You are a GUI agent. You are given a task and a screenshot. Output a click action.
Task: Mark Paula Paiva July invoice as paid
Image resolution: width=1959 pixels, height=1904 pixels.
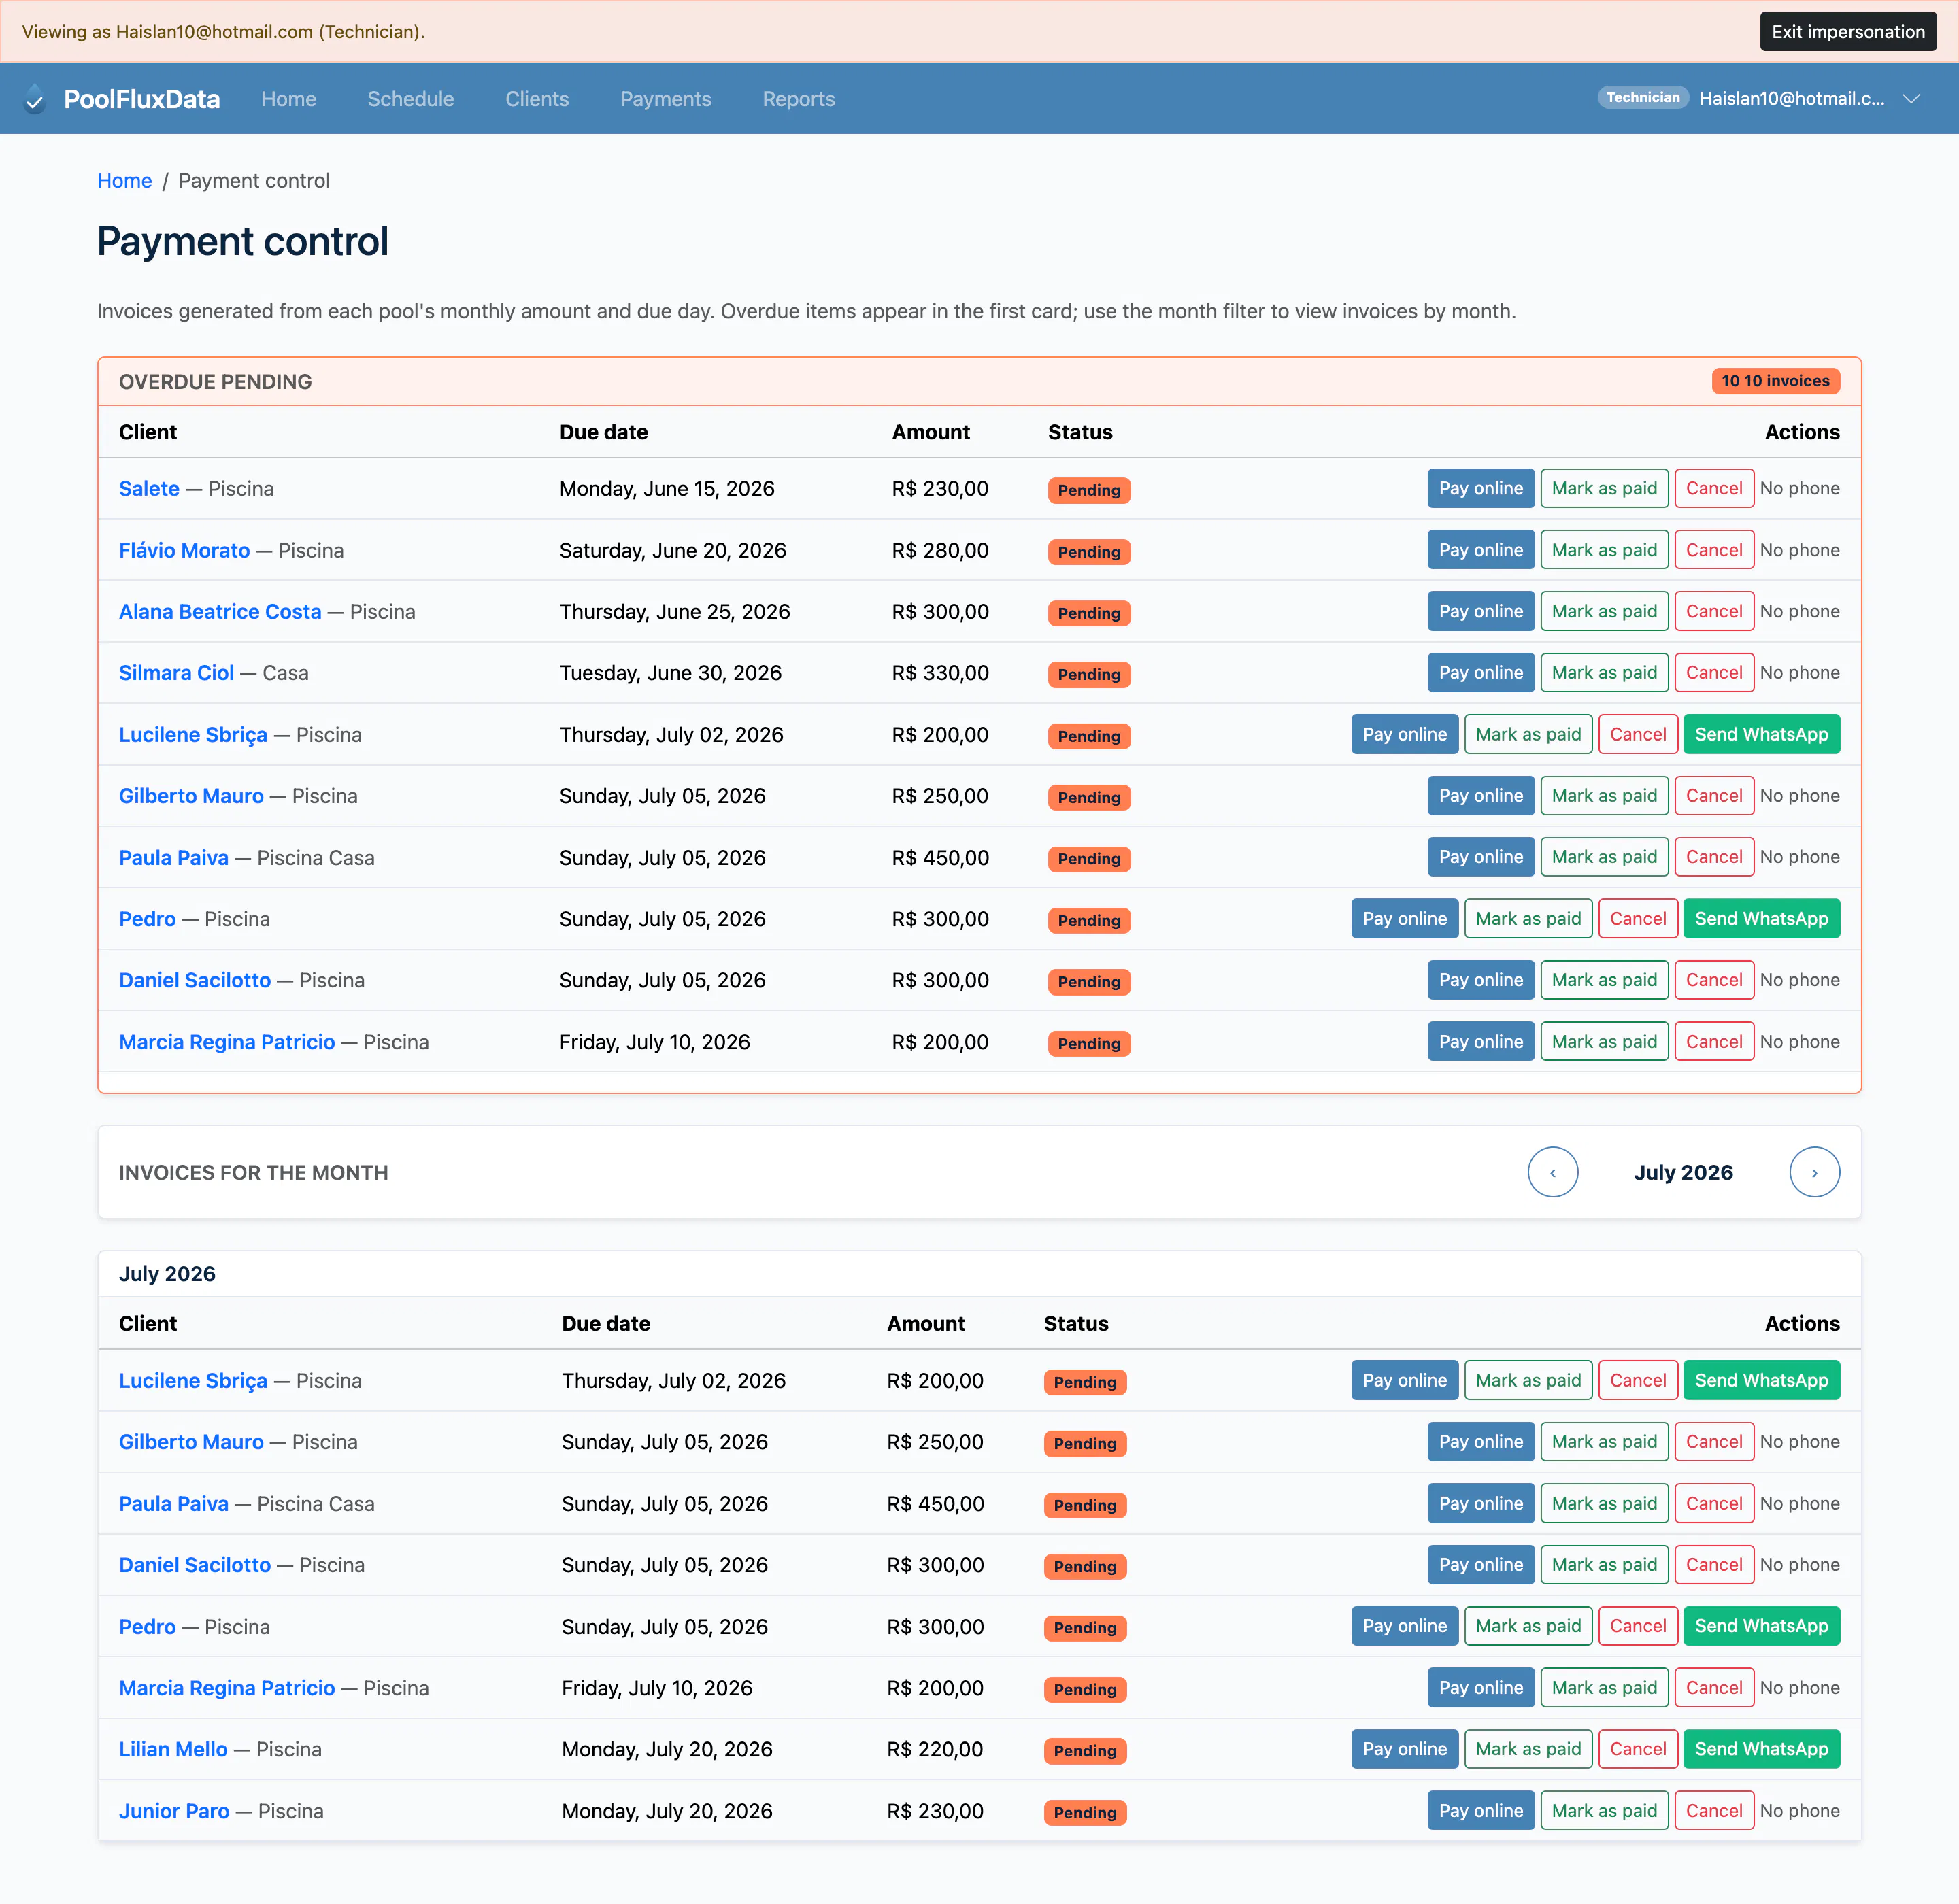[x=1604, y=1503]
